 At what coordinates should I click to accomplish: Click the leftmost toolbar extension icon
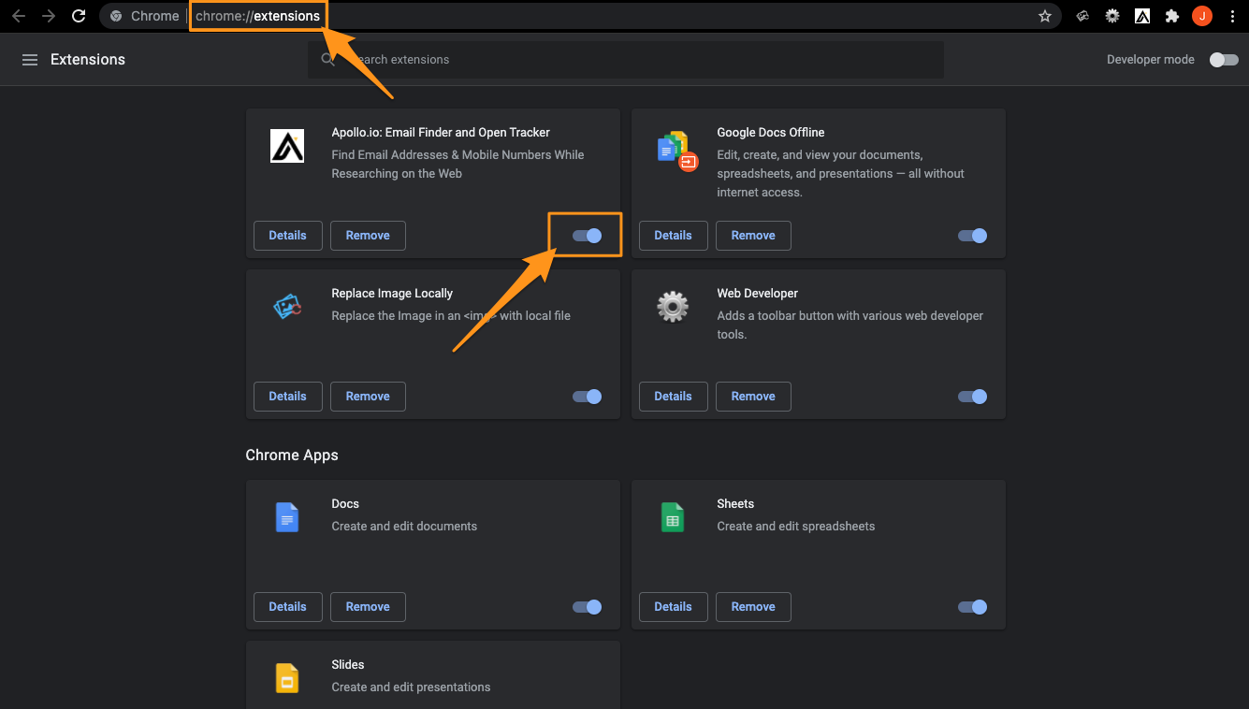tap(1082, 16)
